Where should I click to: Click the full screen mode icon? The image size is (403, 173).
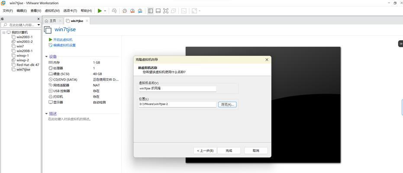[x=166, y=11]
